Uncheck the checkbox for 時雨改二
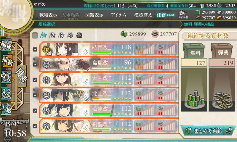The width and height of the screenshot is (237, 142). click(35, 49)
